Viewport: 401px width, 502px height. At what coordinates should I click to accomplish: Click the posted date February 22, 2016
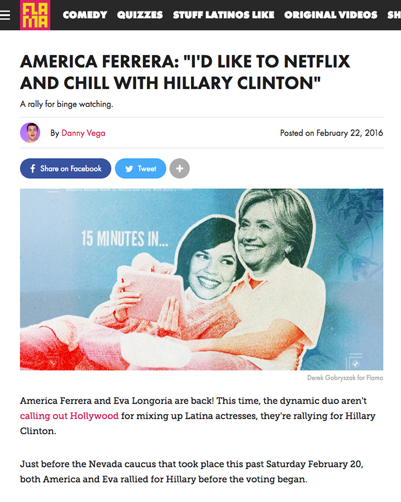331,133
